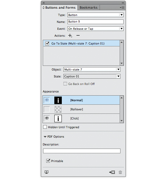
Task: Uncheck the Go To State action checkbox
Action: coord(47,44)
